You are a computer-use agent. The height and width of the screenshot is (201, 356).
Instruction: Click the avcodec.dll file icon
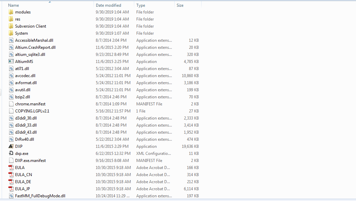[x=11, y=76]
